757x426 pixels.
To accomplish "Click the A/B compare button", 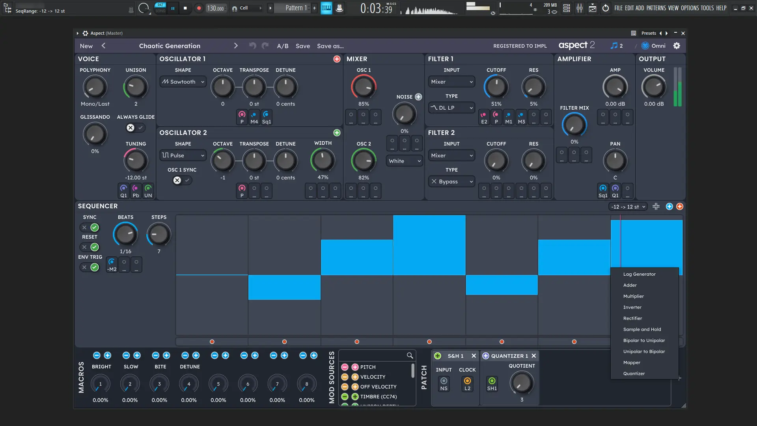I will click(282, 46).
